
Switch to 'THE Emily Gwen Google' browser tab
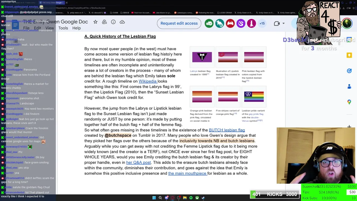[52, 3]
